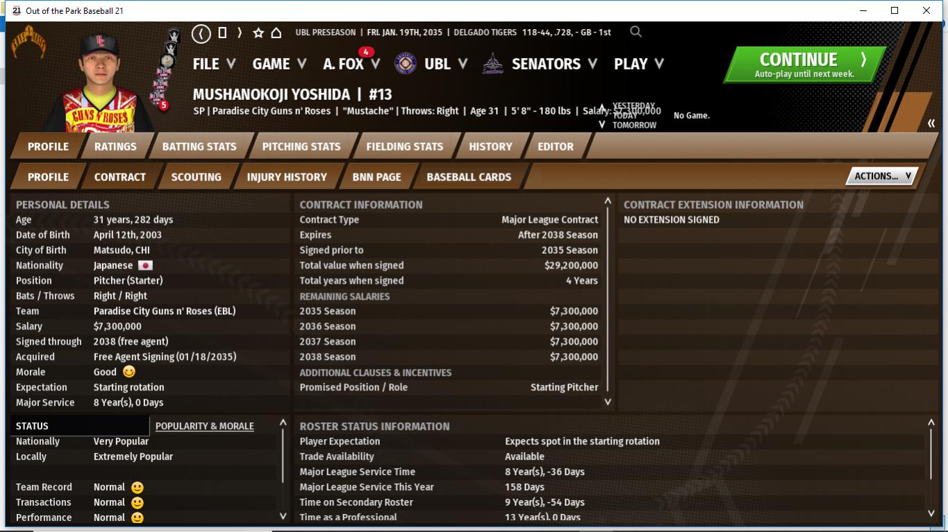
Task: Open search with the magnifying glass
Action: click(x=635, y=32)
